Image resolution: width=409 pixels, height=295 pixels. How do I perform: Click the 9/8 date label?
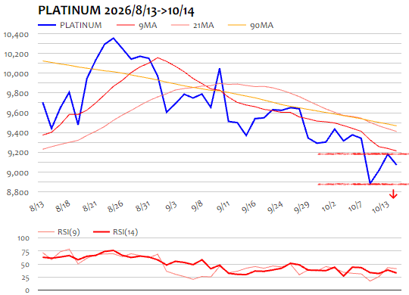point(197,206)
